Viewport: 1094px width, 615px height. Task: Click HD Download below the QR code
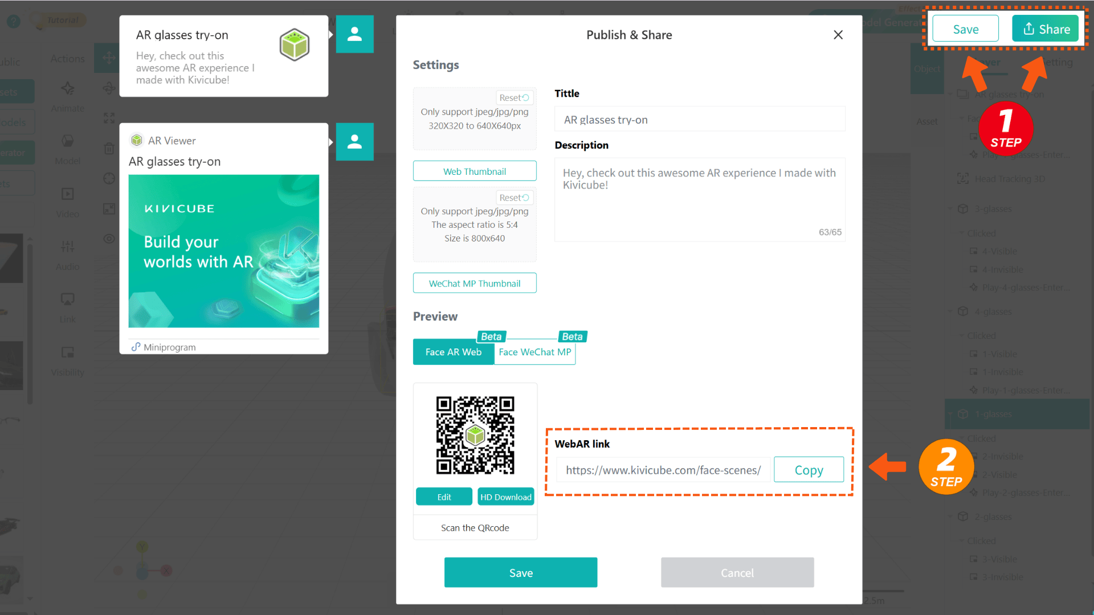(x=505, y=496)
